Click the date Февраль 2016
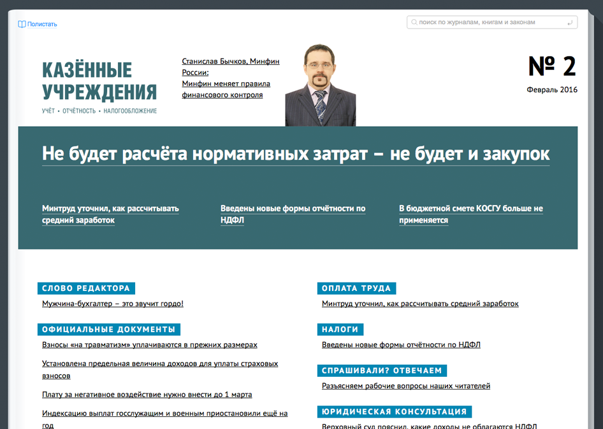 [552, 90]
